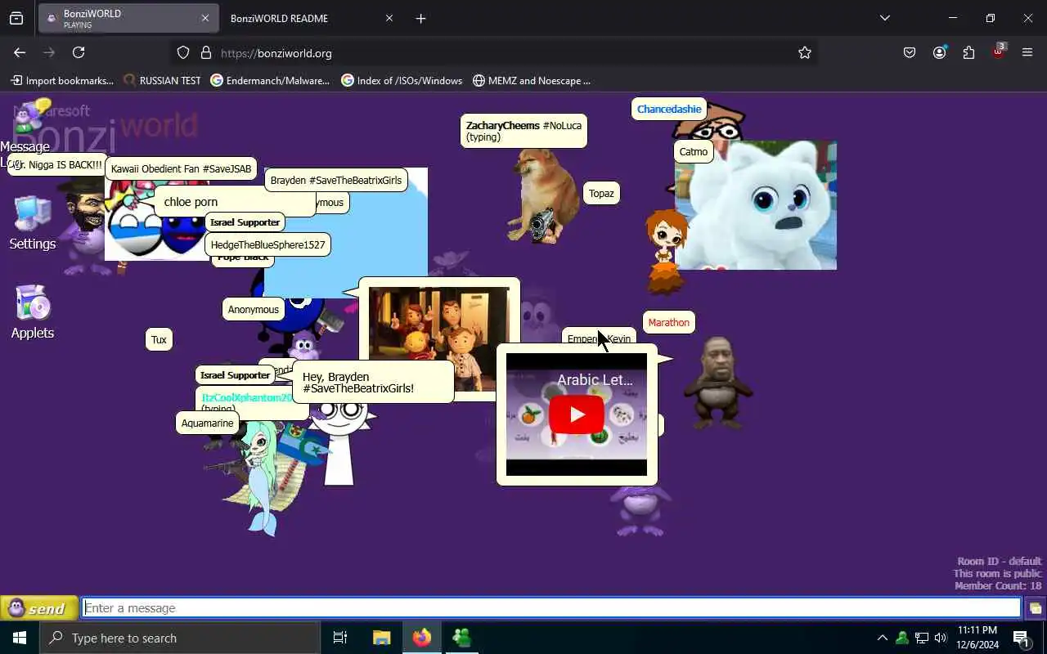This screenshot has height=654, width=1047.
Task: Open the MEMZ and Noescape bookmark
Action: (532, 80)
